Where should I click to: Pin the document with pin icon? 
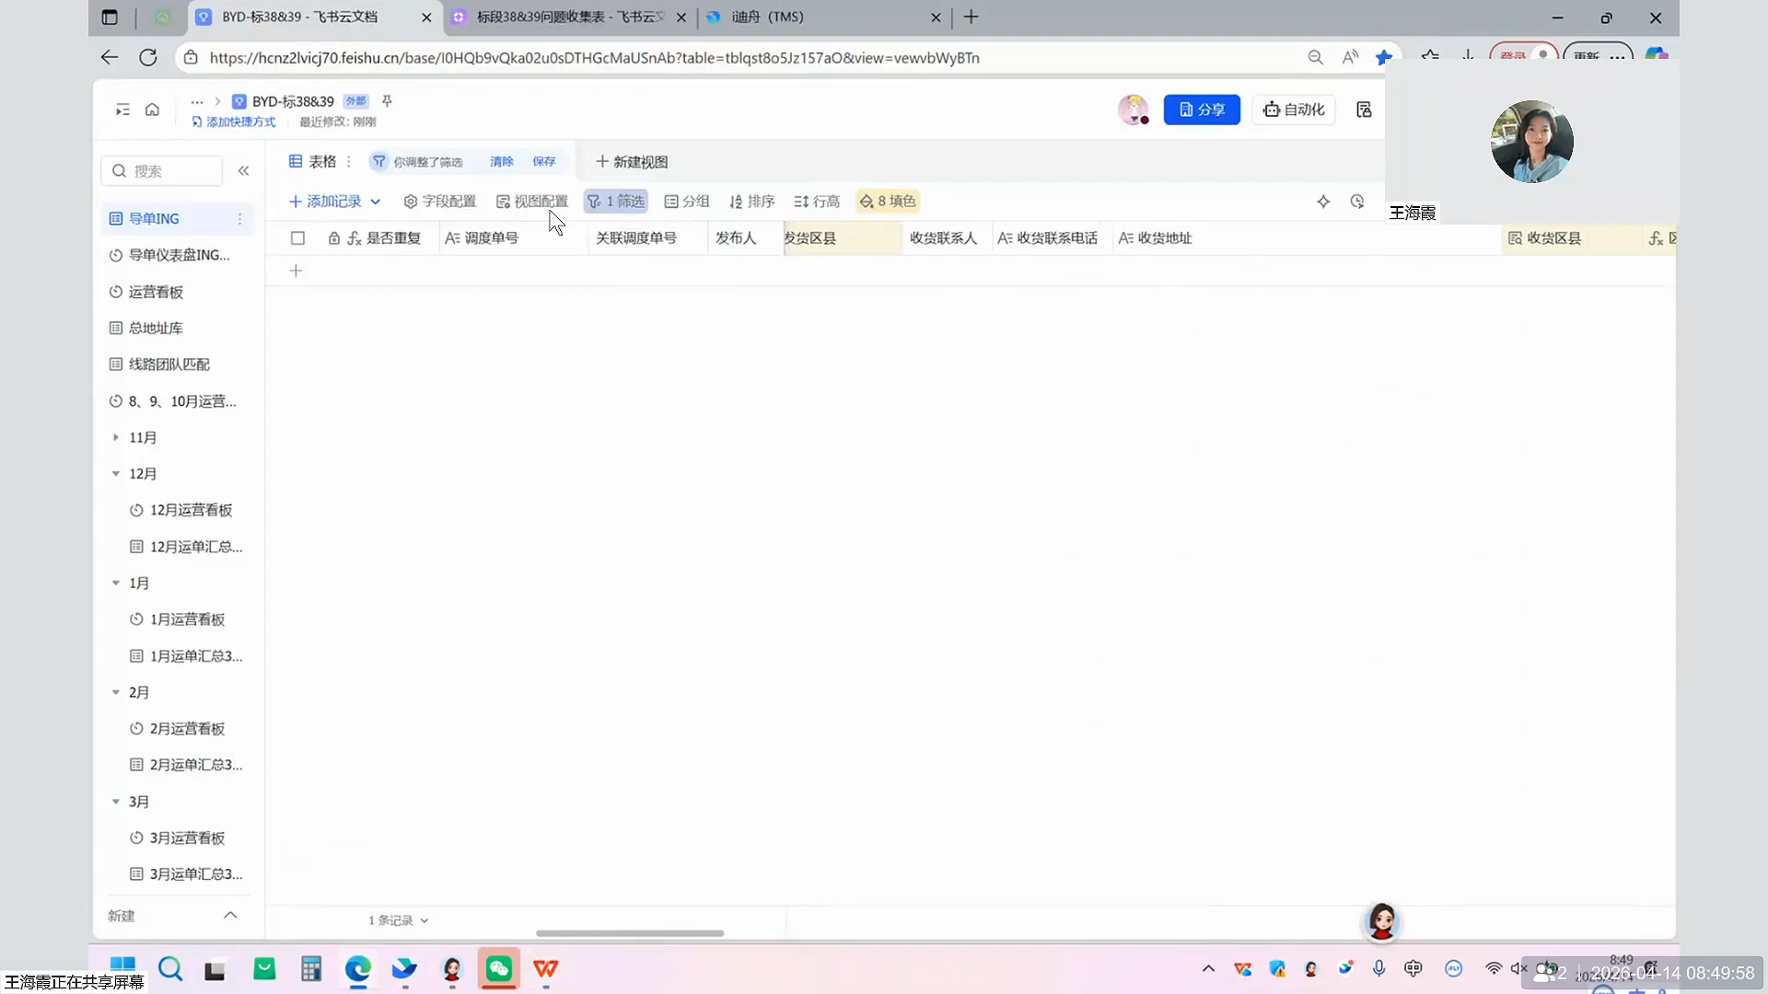click(x=387, y=101)
